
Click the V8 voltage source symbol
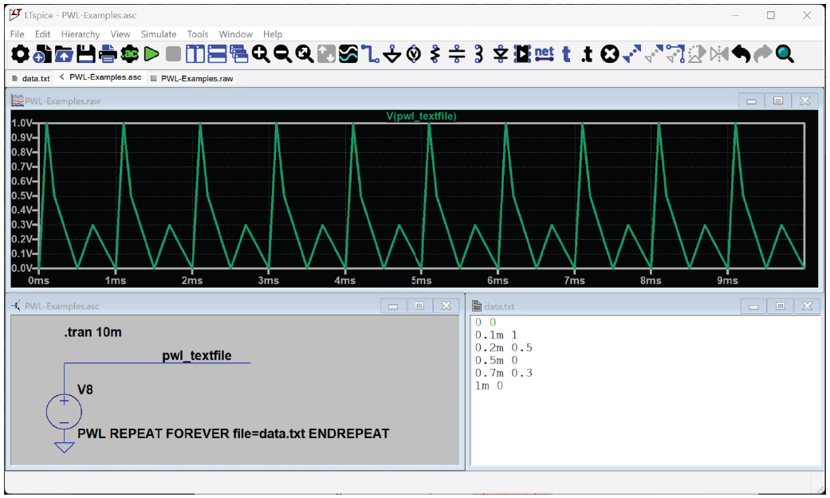pos(64,410)
